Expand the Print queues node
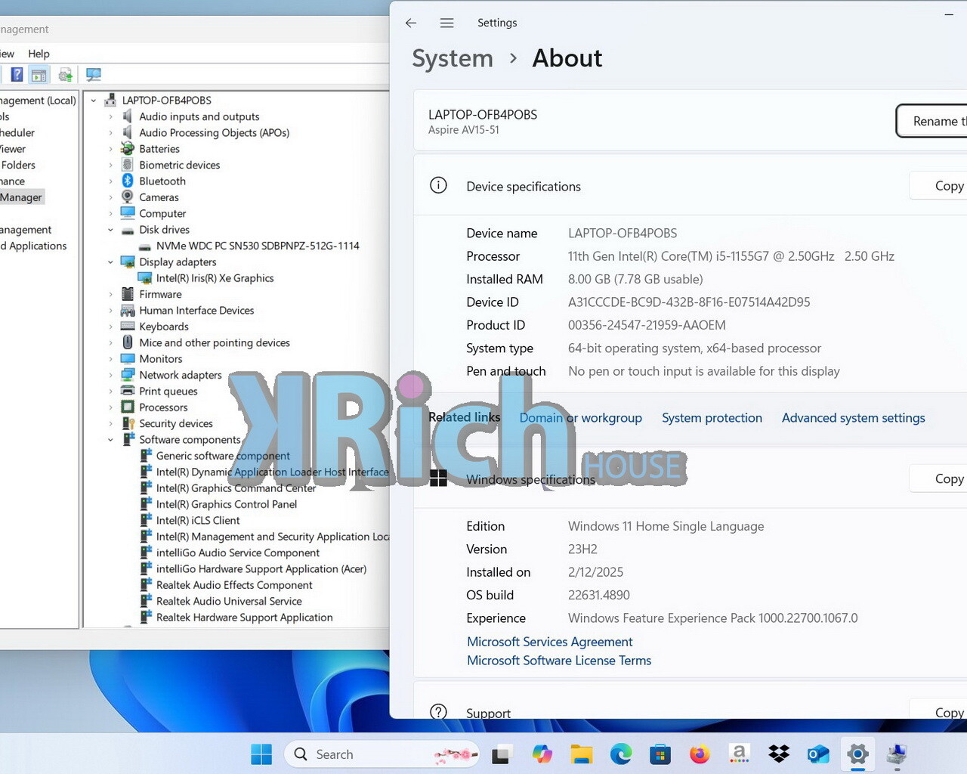This screenshot has width=967, height=774. pyautogui.click(x=110, y=392)
